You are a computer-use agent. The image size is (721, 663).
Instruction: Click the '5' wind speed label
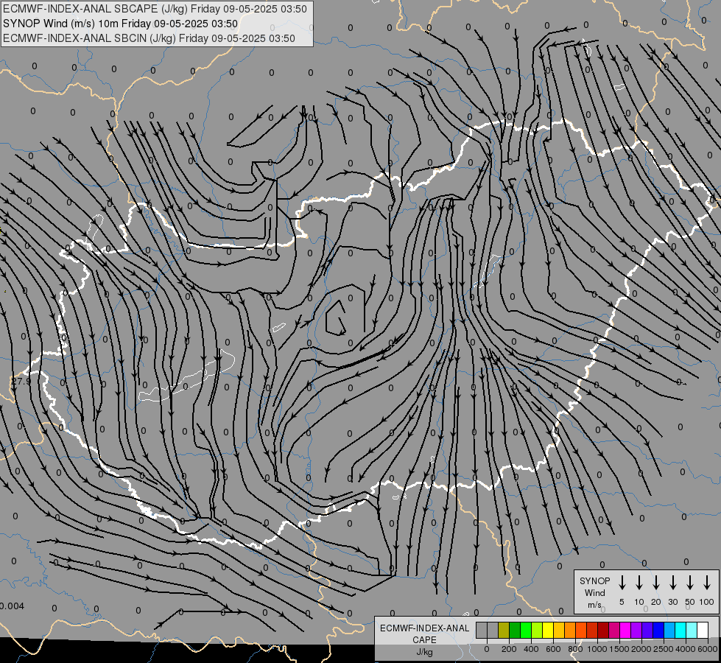622,602
